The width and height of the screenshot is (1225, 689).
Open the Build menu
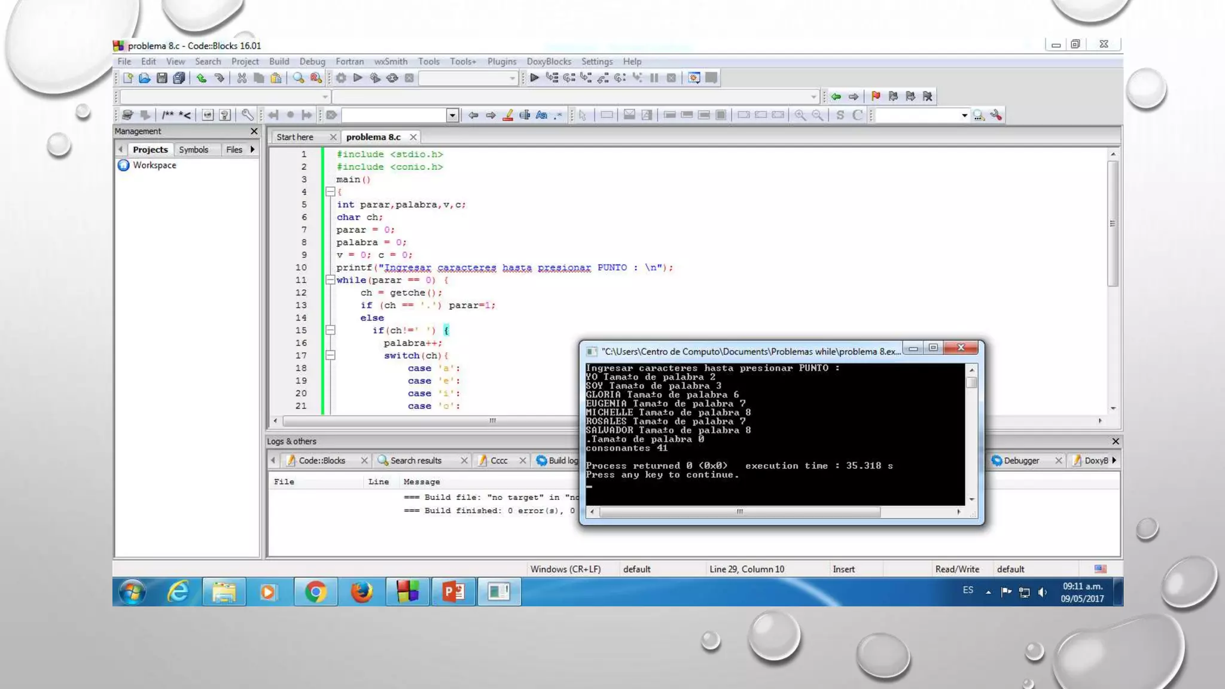(x=279, y=61)
